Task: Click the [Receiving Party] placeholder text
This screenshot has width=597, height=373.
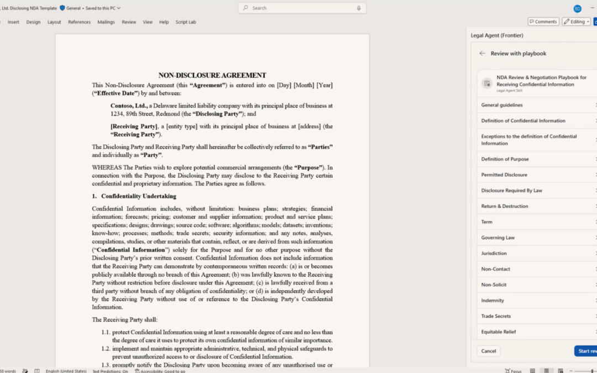Action: click(x=134, y=127)
